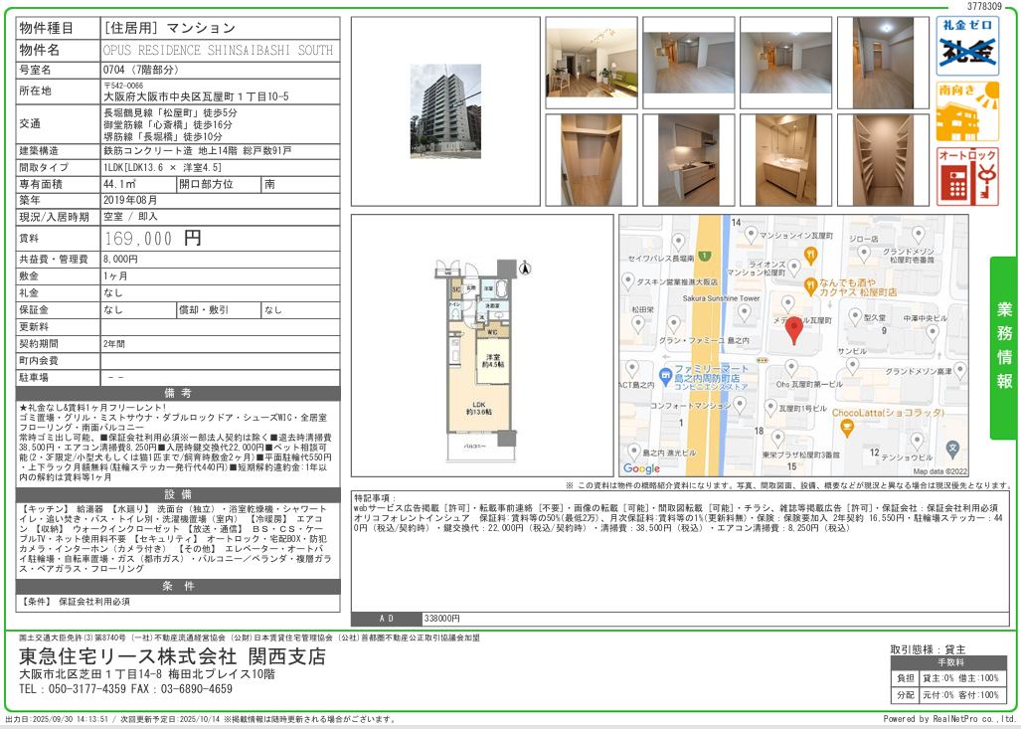
Task: Click the 東急住宅リース株式会社 関西支店 company name
Action: 173,656
